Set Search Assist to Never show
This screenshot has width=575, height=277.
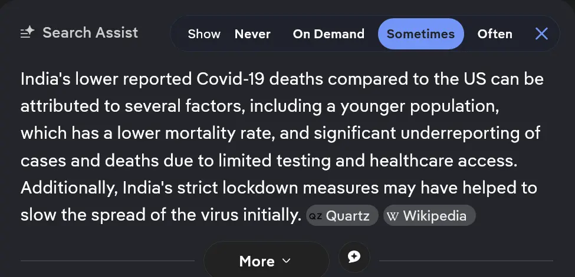(x=252, y=34)
